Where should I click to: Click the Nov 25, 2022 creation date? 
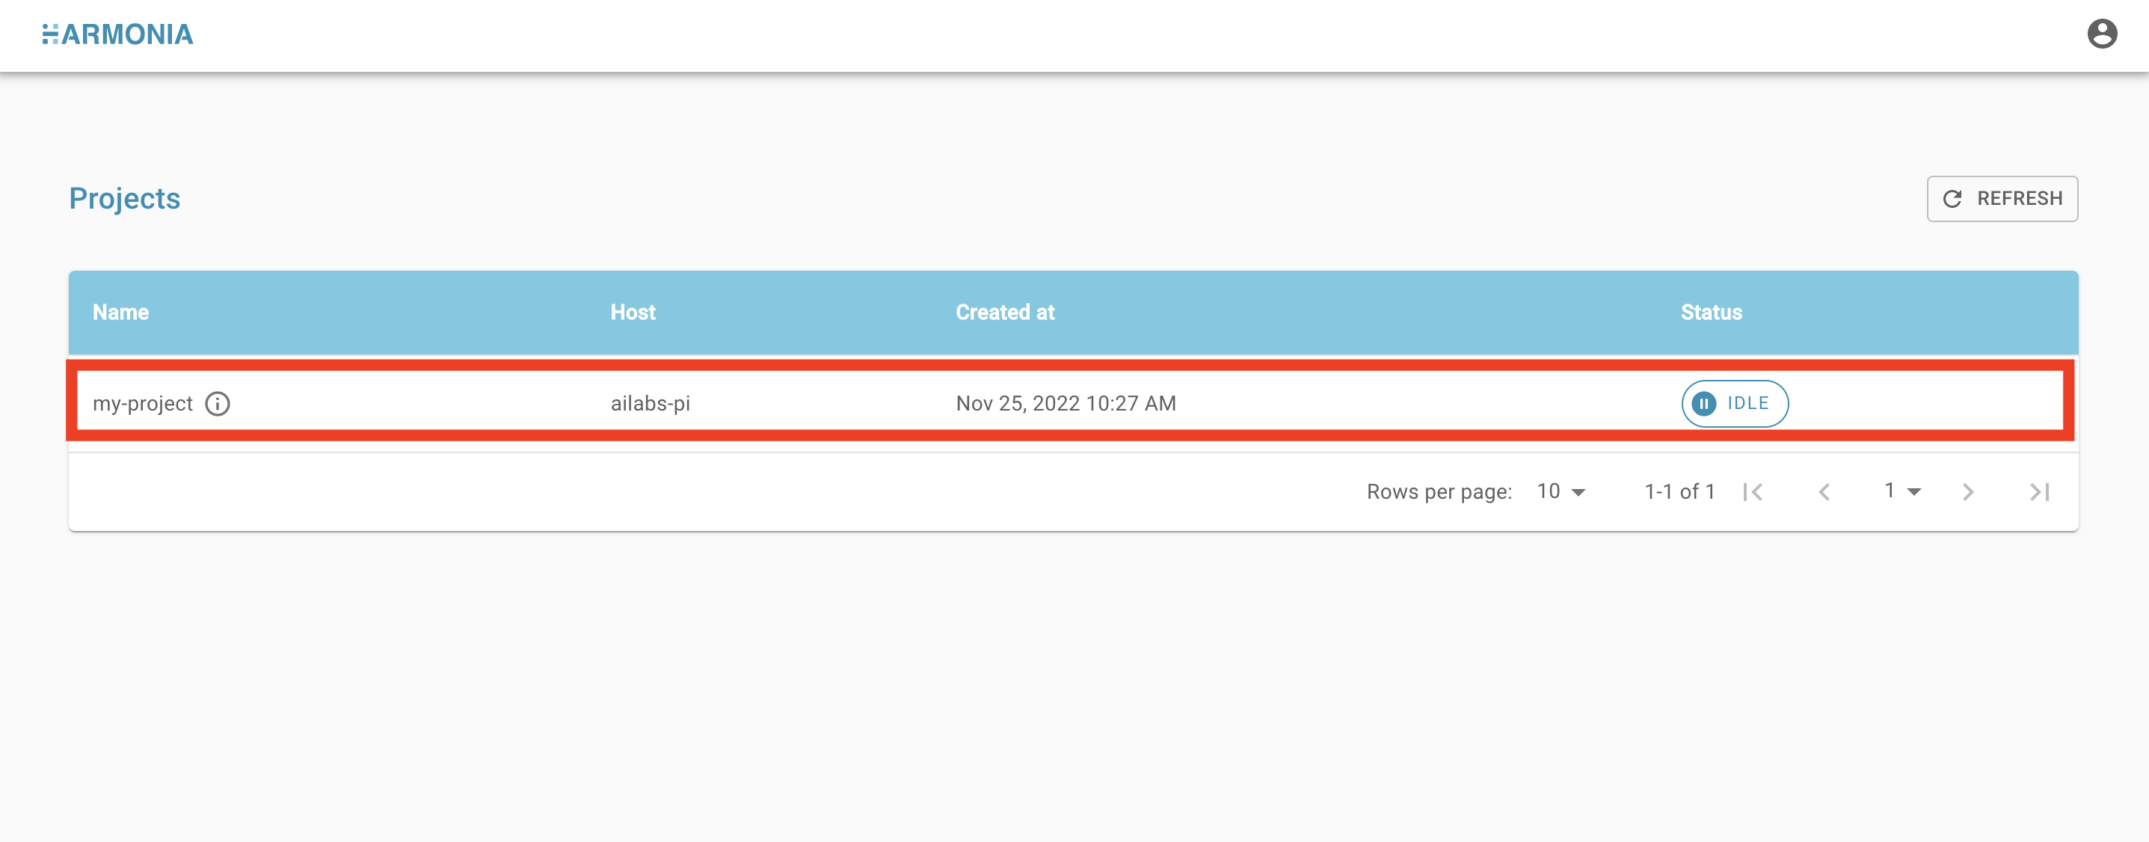coord(1066,404)
